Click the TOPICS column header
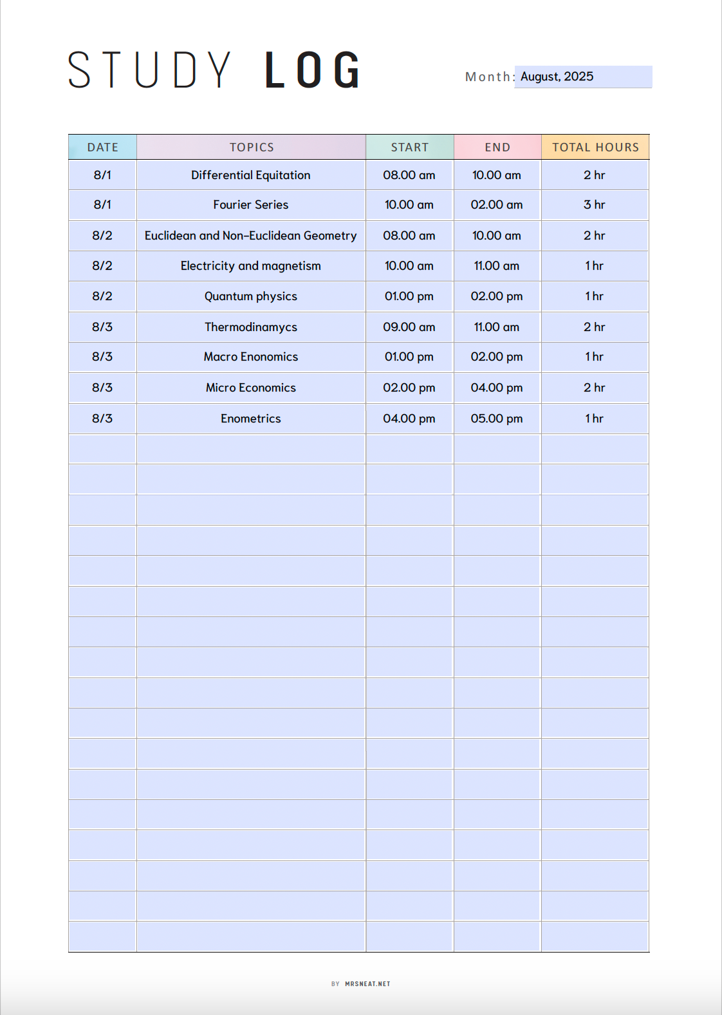This screenshot has height=1015, width=722. coord(251,147)
